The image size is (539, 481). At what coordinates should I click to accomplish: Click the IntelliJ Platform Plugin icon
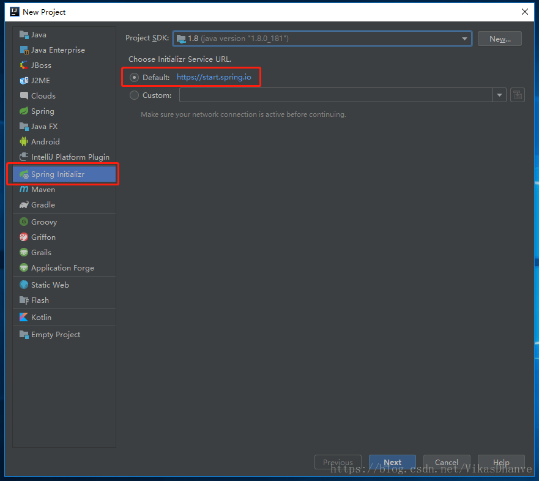point(24,157)
